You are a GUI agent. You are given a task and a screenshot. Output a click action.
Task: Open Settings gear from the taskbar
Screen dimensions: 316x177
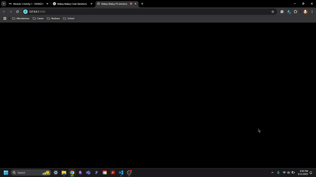pos(56,173)
